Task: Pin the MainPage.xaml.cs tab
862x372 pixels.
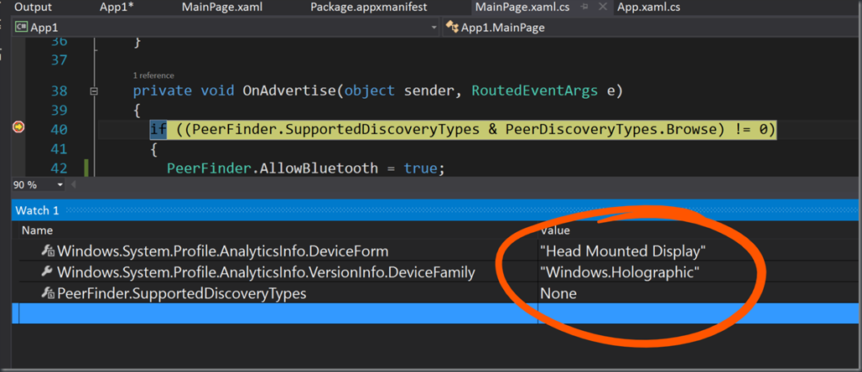Action: (x=584, y=8)
